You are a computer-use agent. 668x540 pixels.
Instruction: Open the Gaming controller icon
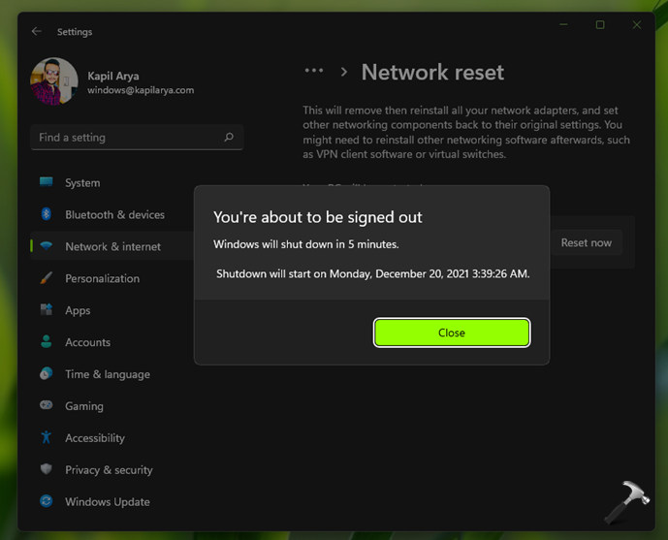click(x=47, y=406)
